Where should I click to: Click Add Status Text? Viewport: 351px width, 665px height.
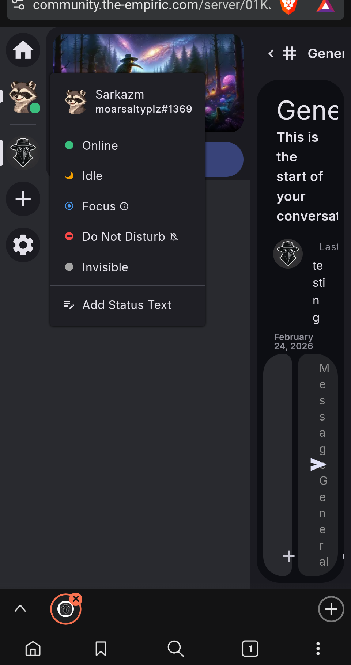coord(128,305)
